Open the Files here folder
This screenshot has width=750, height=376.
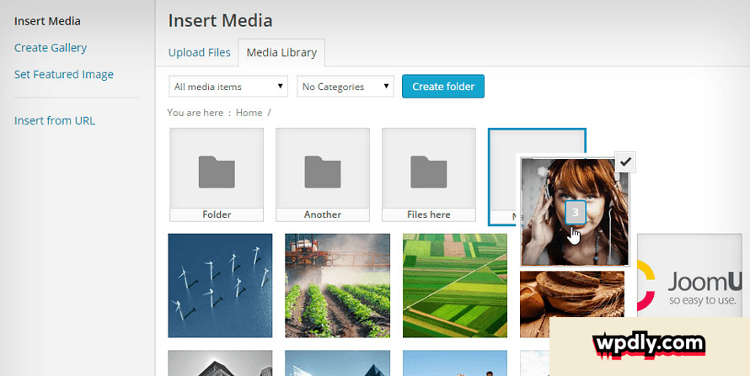tap(429, 175)
